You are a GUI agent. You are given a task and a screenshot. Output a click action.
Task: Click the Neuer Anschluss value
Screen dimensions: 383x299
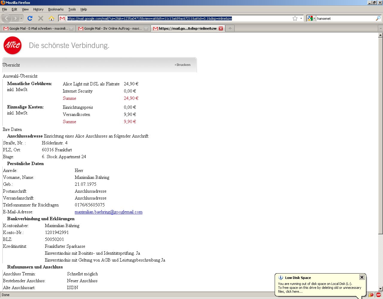(x=82, y=281)
